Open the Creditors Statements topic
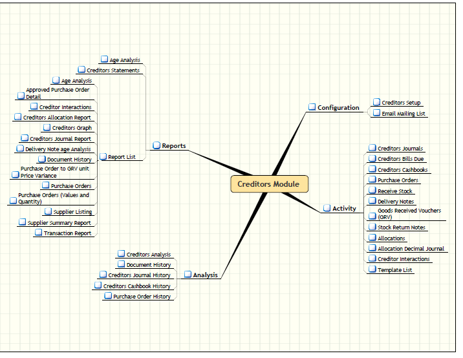Viewport: 463px width, 358px height. [x=113, y=70]
